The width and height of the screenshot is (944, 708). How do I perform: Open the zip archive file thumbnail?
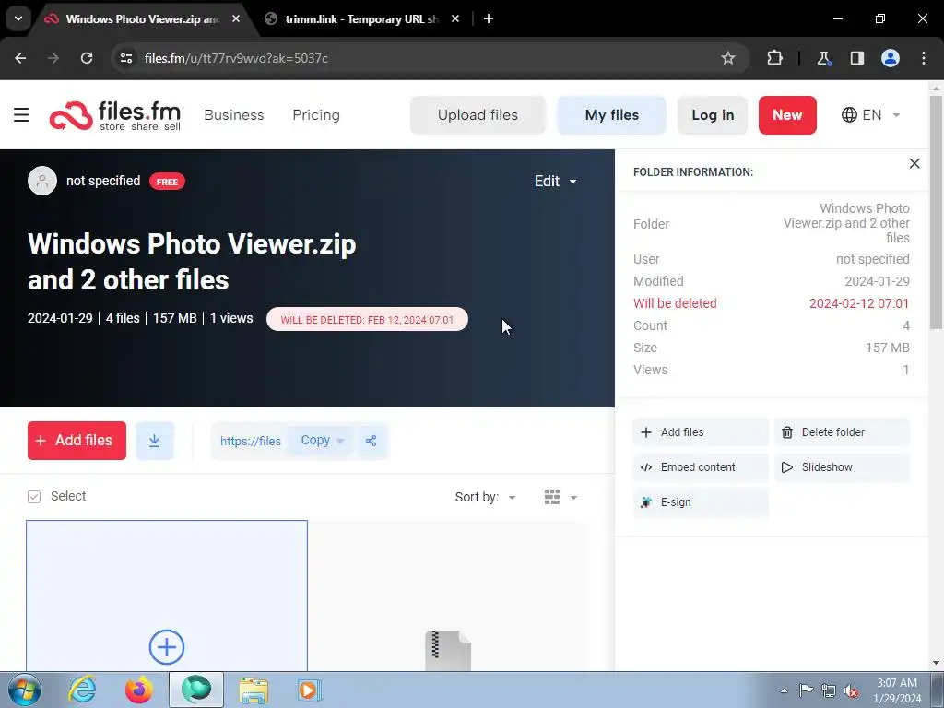click(x=448, y=650)
